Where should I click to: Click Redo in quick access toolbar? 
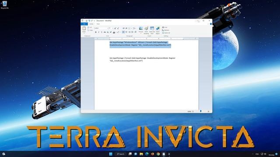tap(92, 20)
